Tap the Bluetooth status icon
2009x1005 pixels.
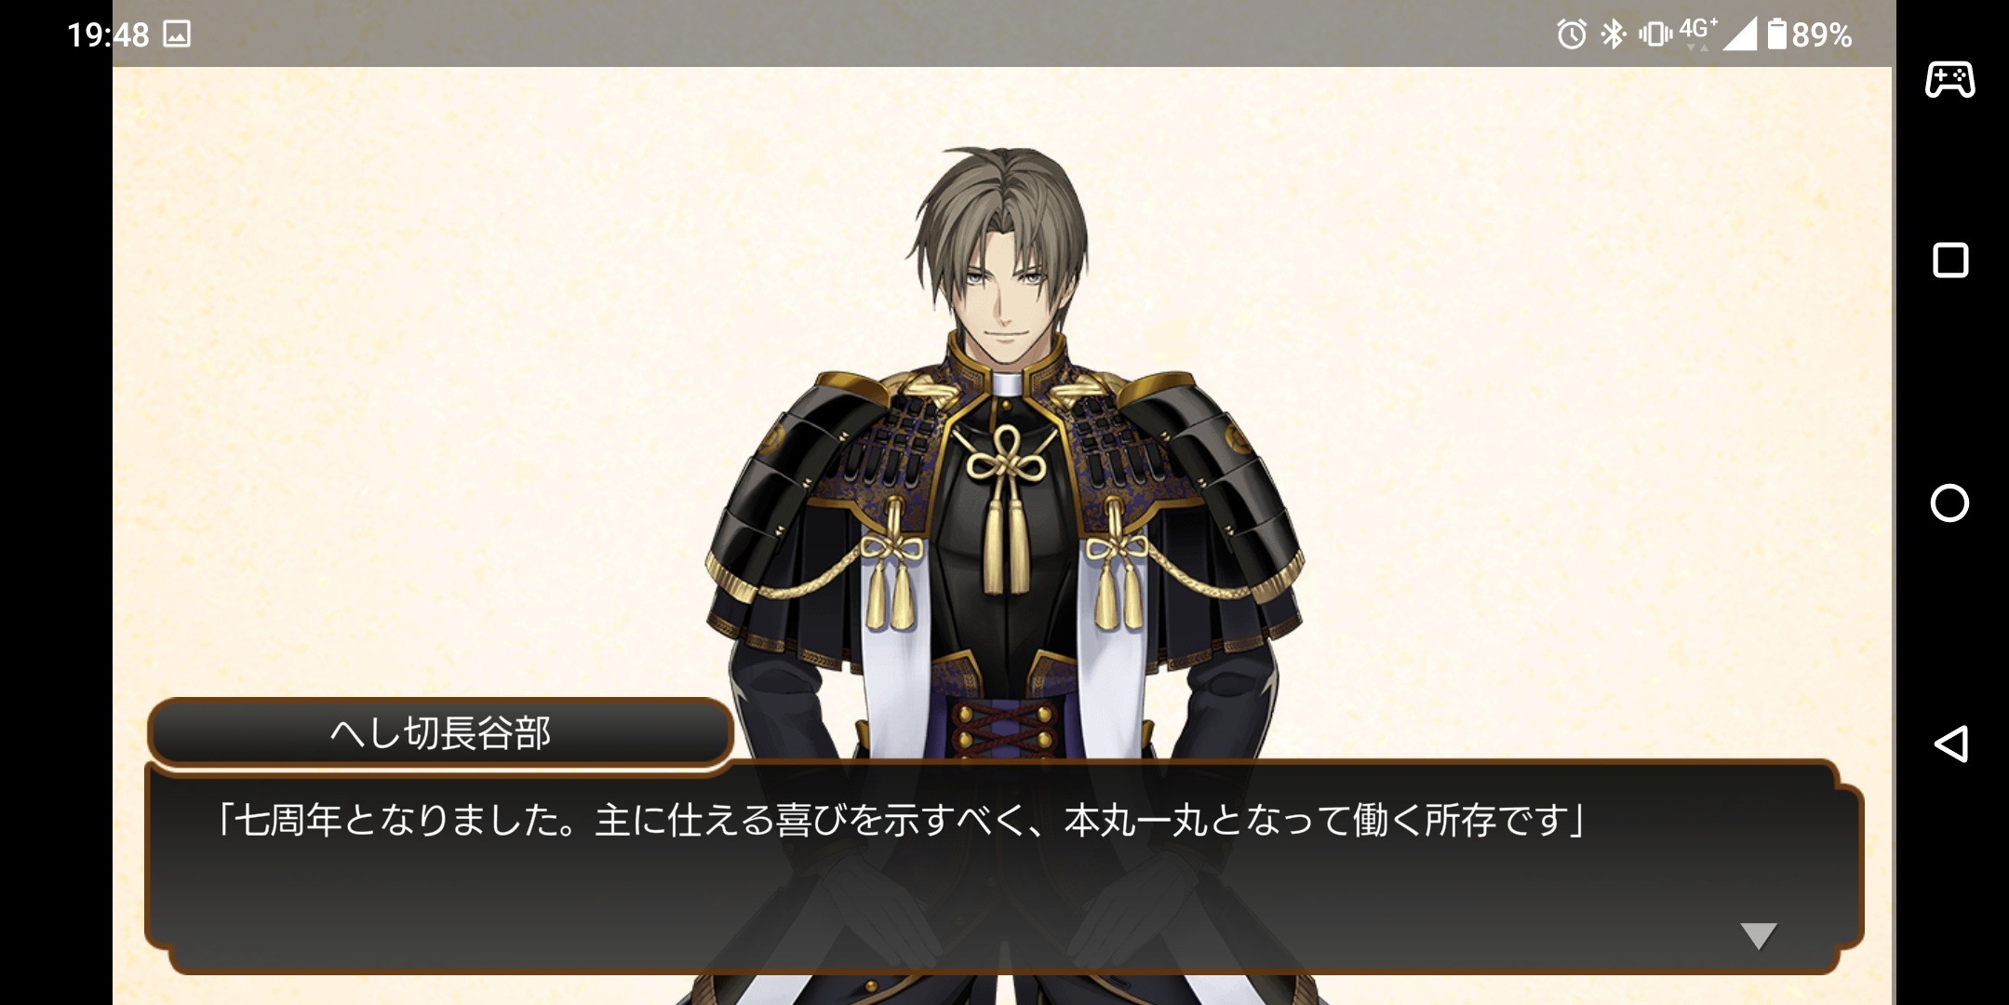click(1613, 34)
